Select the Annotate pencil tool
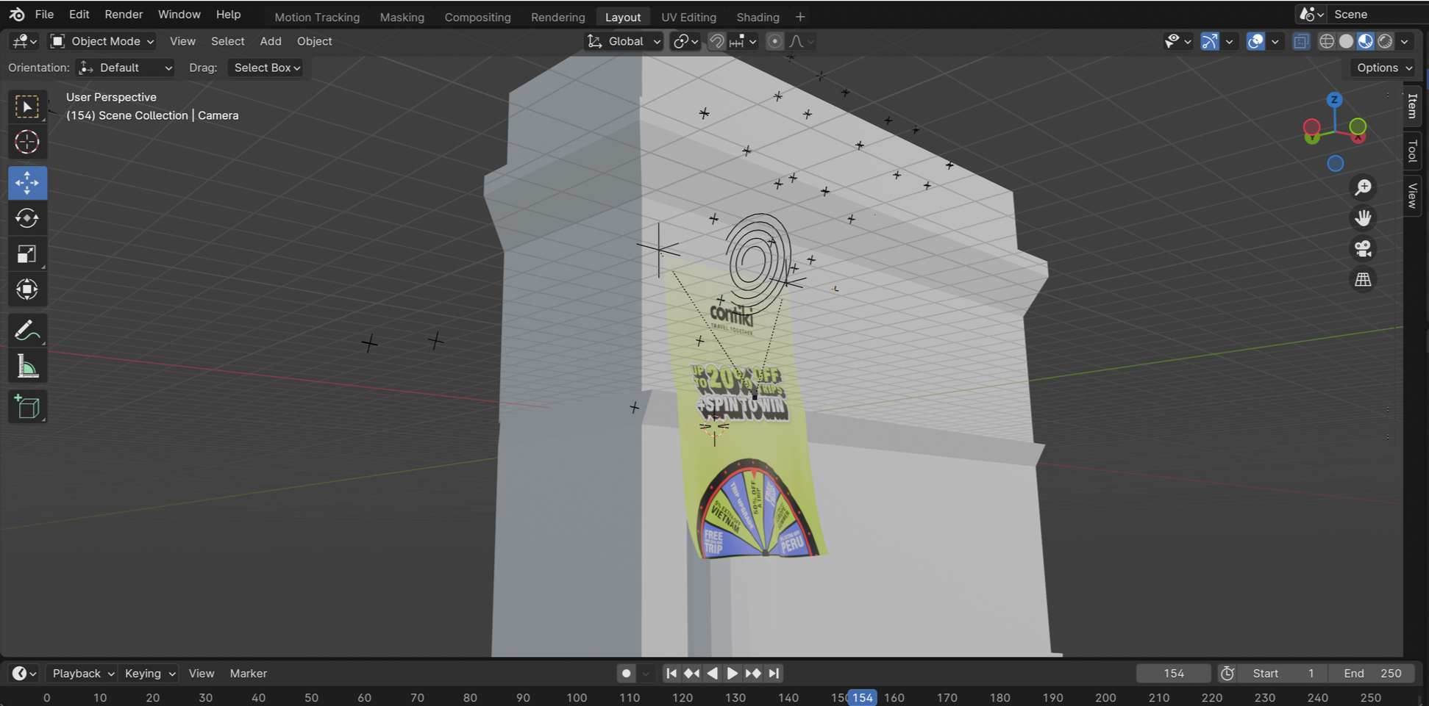This screenshot has height=706, width=1429. pyautogui.click(x=27, y=331)
